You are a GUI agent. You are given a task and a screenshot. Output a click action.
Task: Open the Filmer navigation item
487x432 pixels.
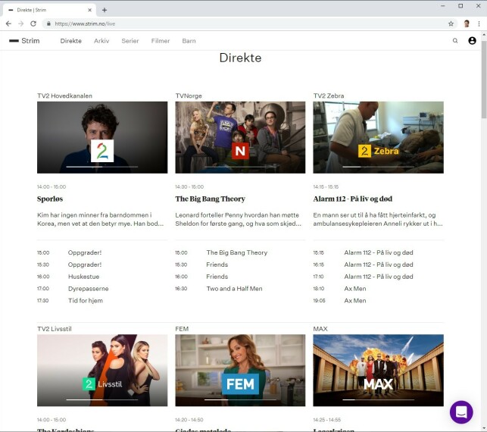[161, 41]
